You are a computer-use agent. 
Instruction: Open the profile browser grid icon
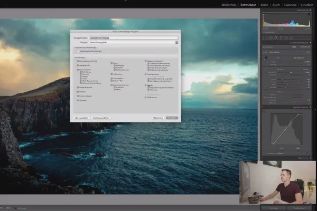308,52
